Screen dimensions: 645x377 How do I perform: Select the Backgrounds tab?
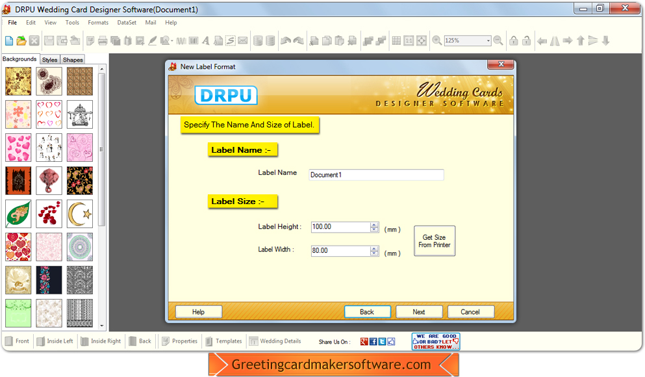(x=19, y=59)
